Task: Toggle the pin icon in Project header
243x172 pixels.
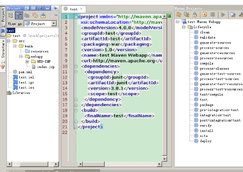Action: [x=41, y=8]
